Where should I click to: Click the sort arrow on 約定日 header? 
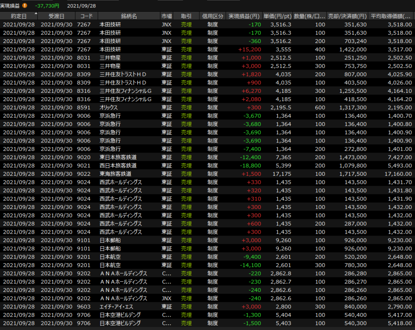coord(36,14)
